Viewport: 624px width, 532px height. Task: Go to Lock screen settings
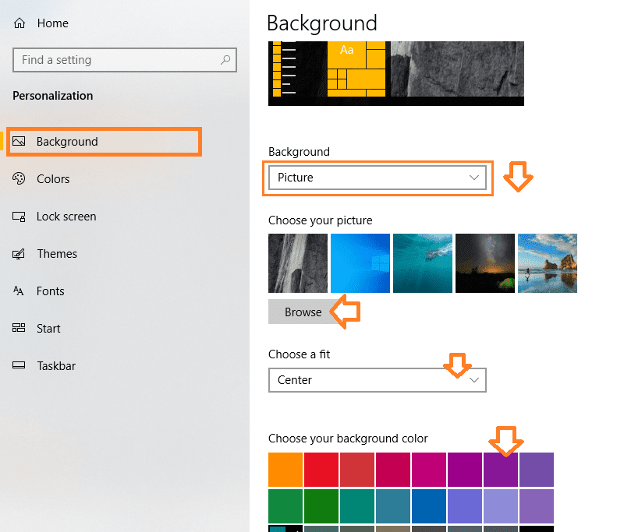click(66, 217)
